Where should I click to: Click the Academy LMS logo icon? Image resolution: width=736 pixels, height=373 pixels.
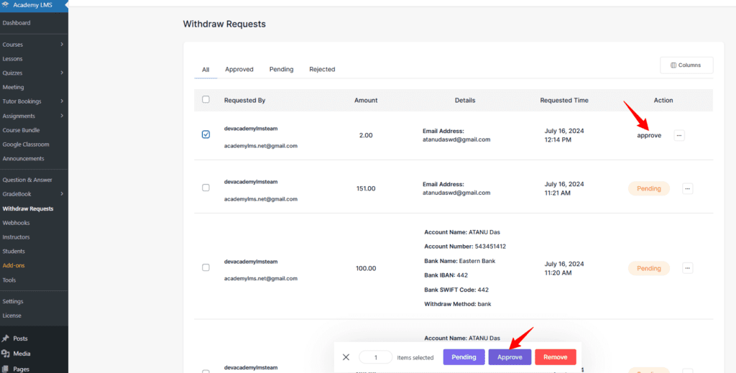tap(6, 6)
